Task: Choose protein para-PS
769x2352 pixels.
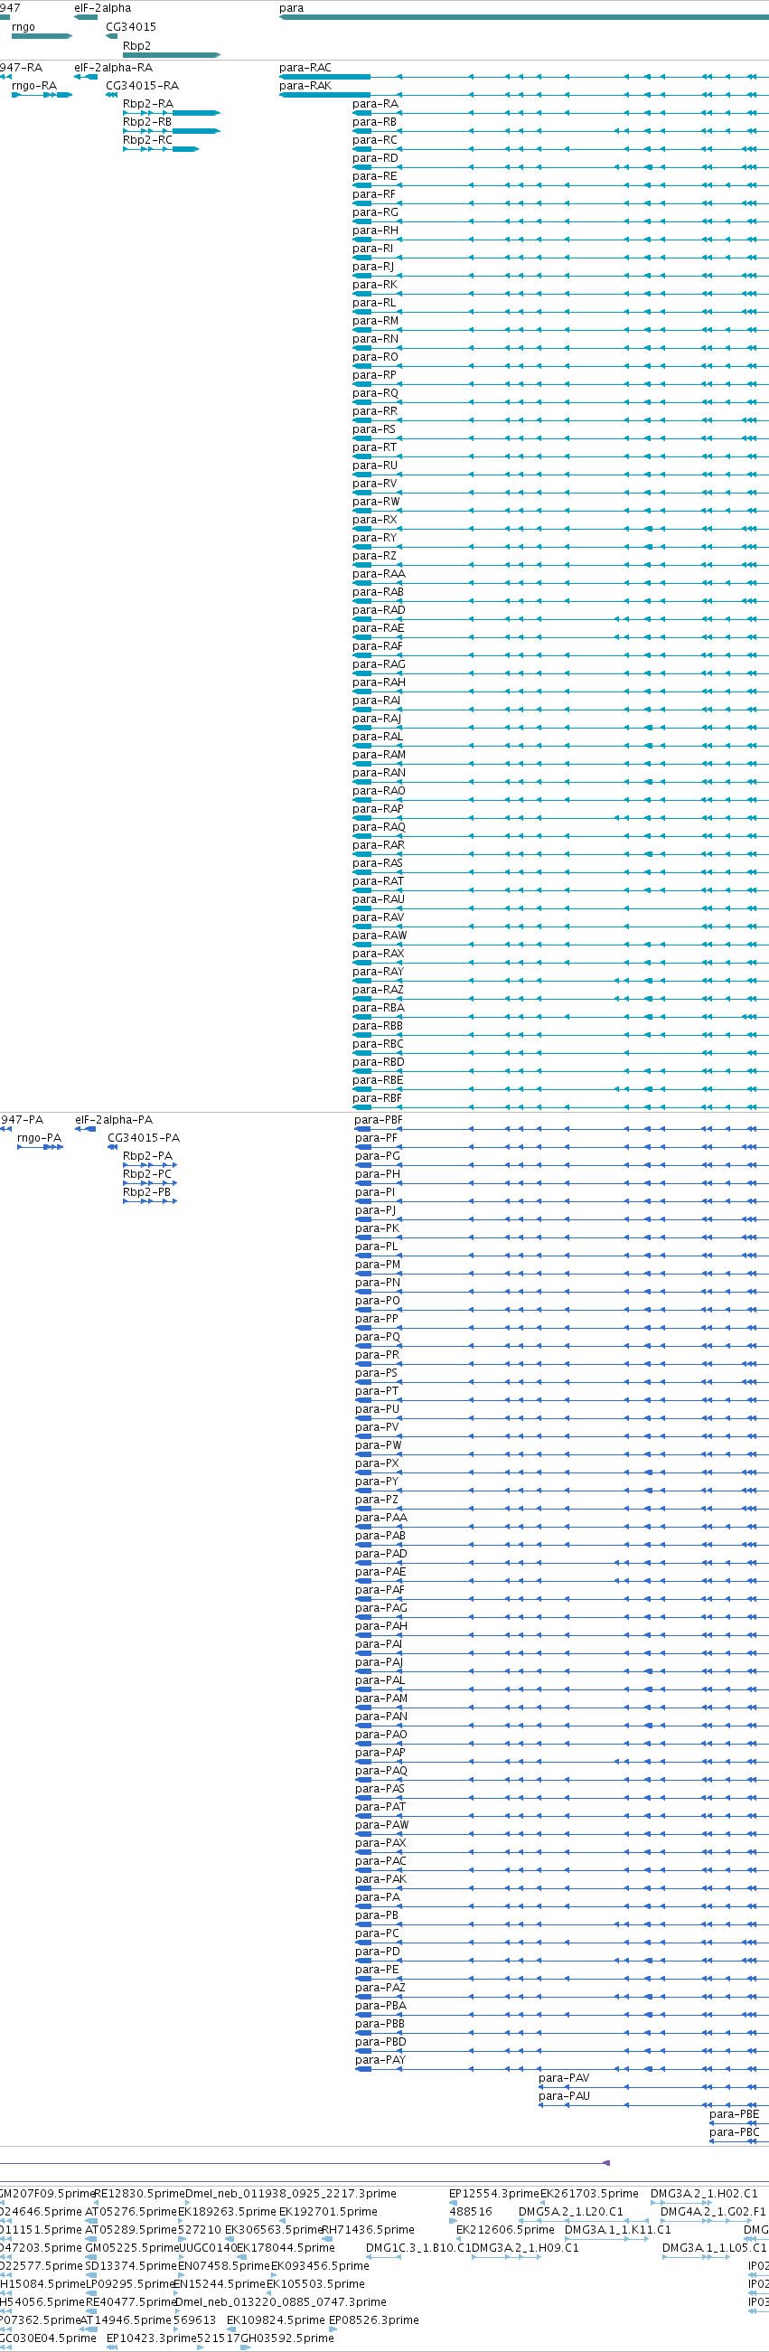Action: click(x=376, y=1372)
